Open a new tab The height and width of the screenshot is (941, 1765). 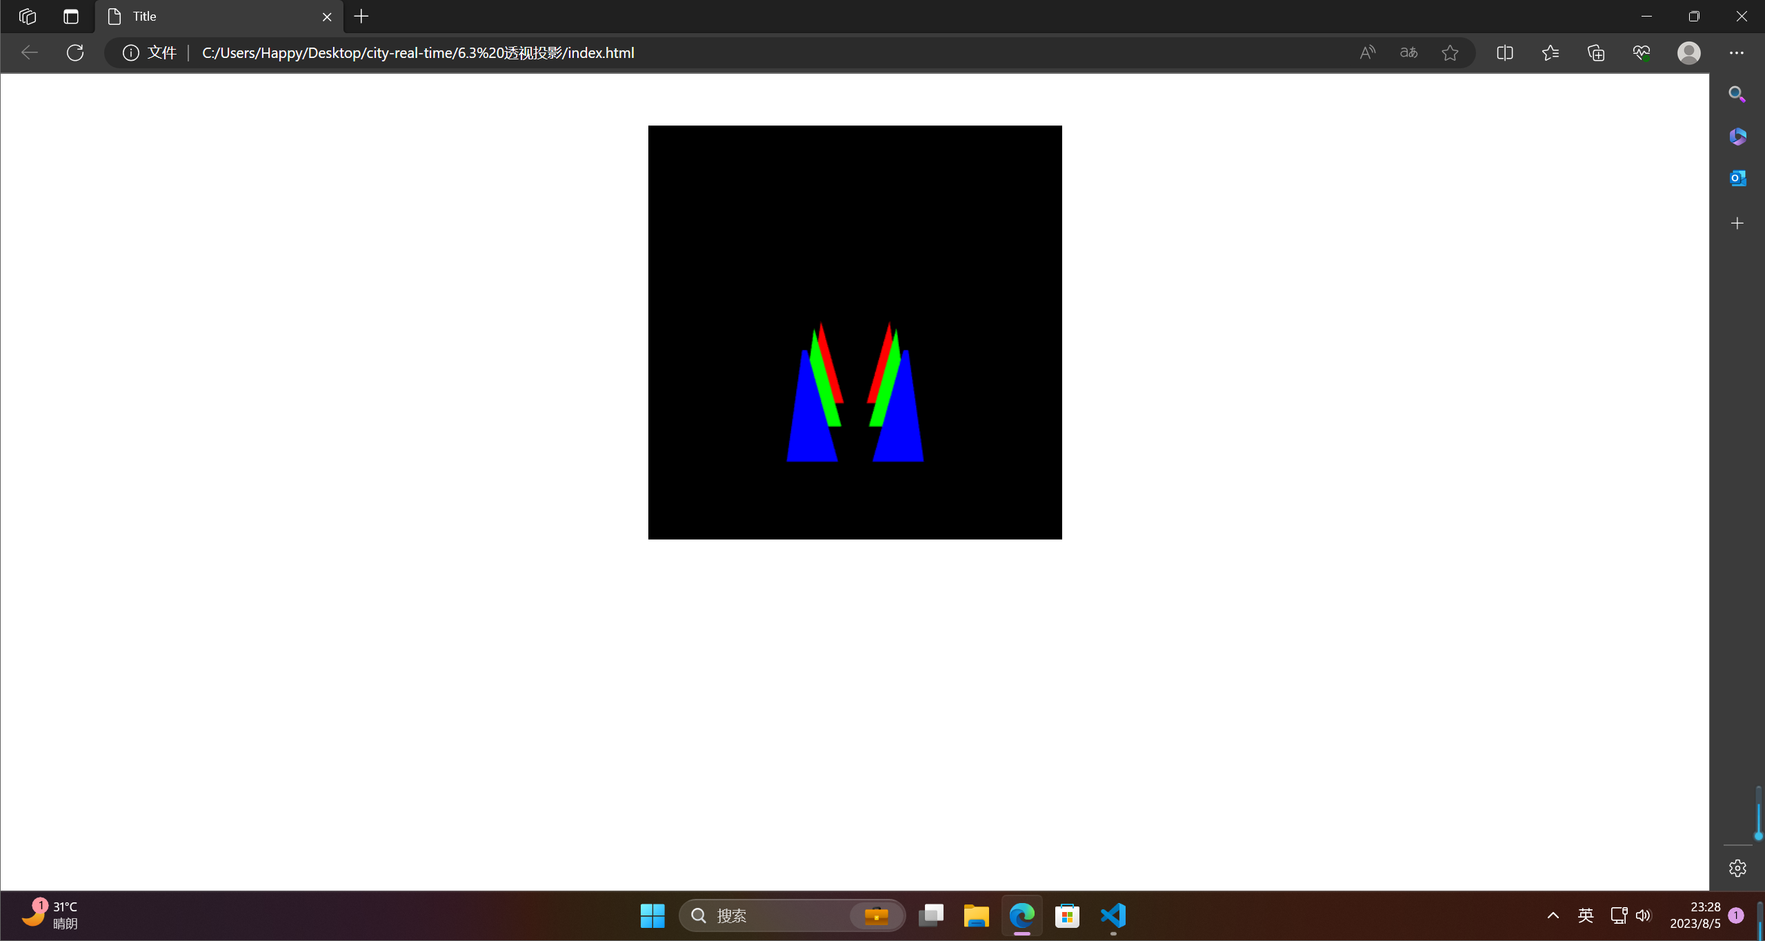click(x=361, y=17)
